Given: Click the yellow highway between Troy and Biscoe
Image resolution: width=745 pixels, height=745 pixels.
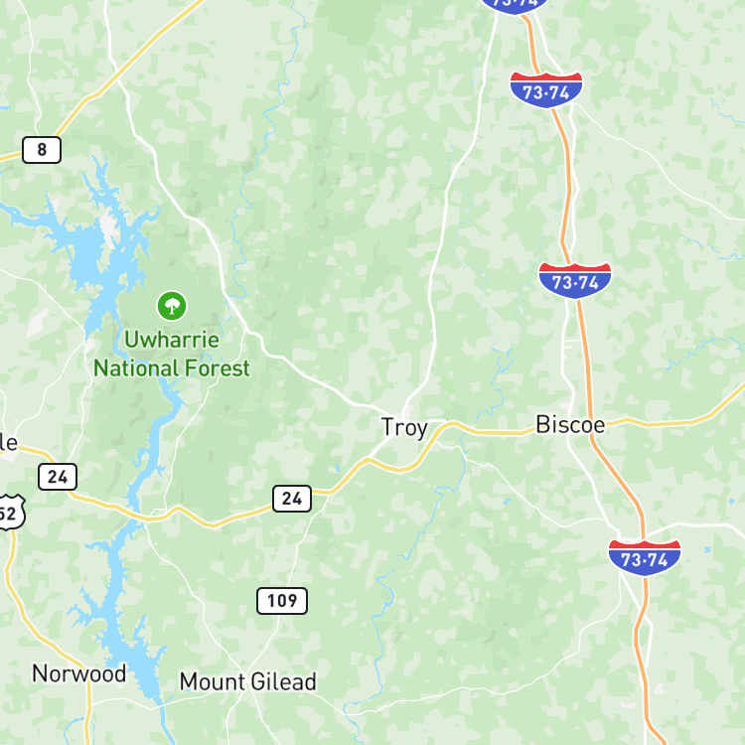Looking at the screenshot, I should pyautogui.click(x=494, y=432).
